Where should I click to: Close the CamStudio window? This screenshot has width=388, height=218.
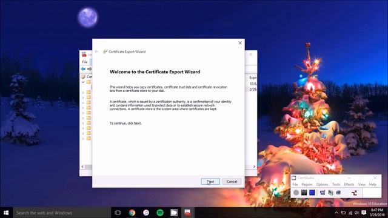point(375,177)
